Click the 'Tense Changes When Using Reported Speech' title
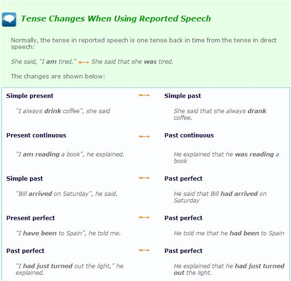 116,19
